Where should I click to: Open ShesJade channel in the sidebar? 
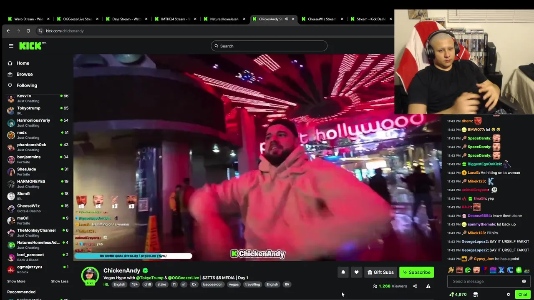coord(38,172)
